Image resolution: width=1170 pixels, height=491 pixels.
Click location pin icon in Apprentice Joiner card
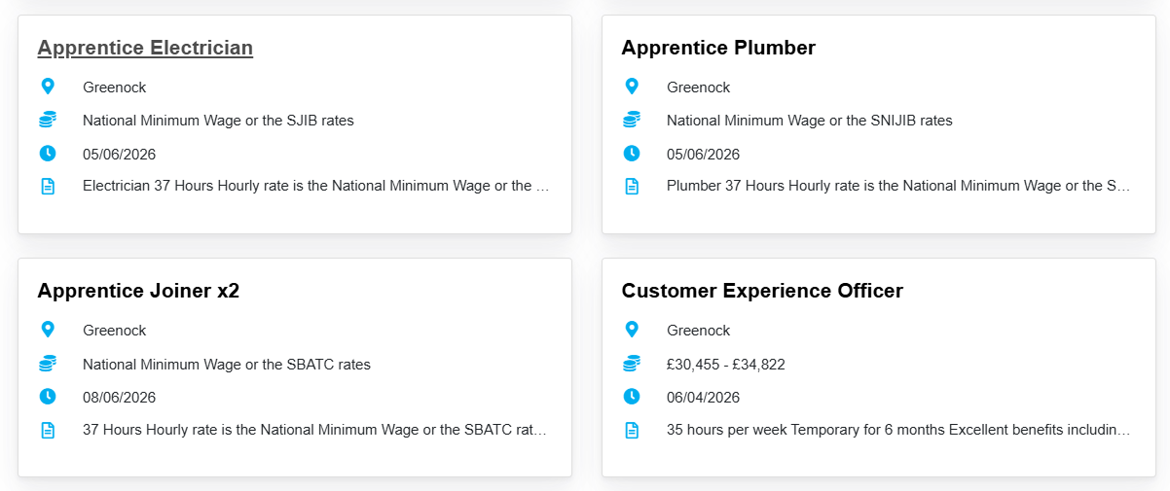coord(48,330)
